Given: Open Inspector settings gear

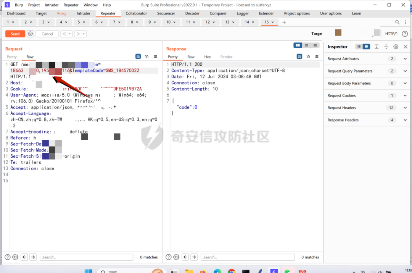Looking at the screenshot, I should pos(396,47).
